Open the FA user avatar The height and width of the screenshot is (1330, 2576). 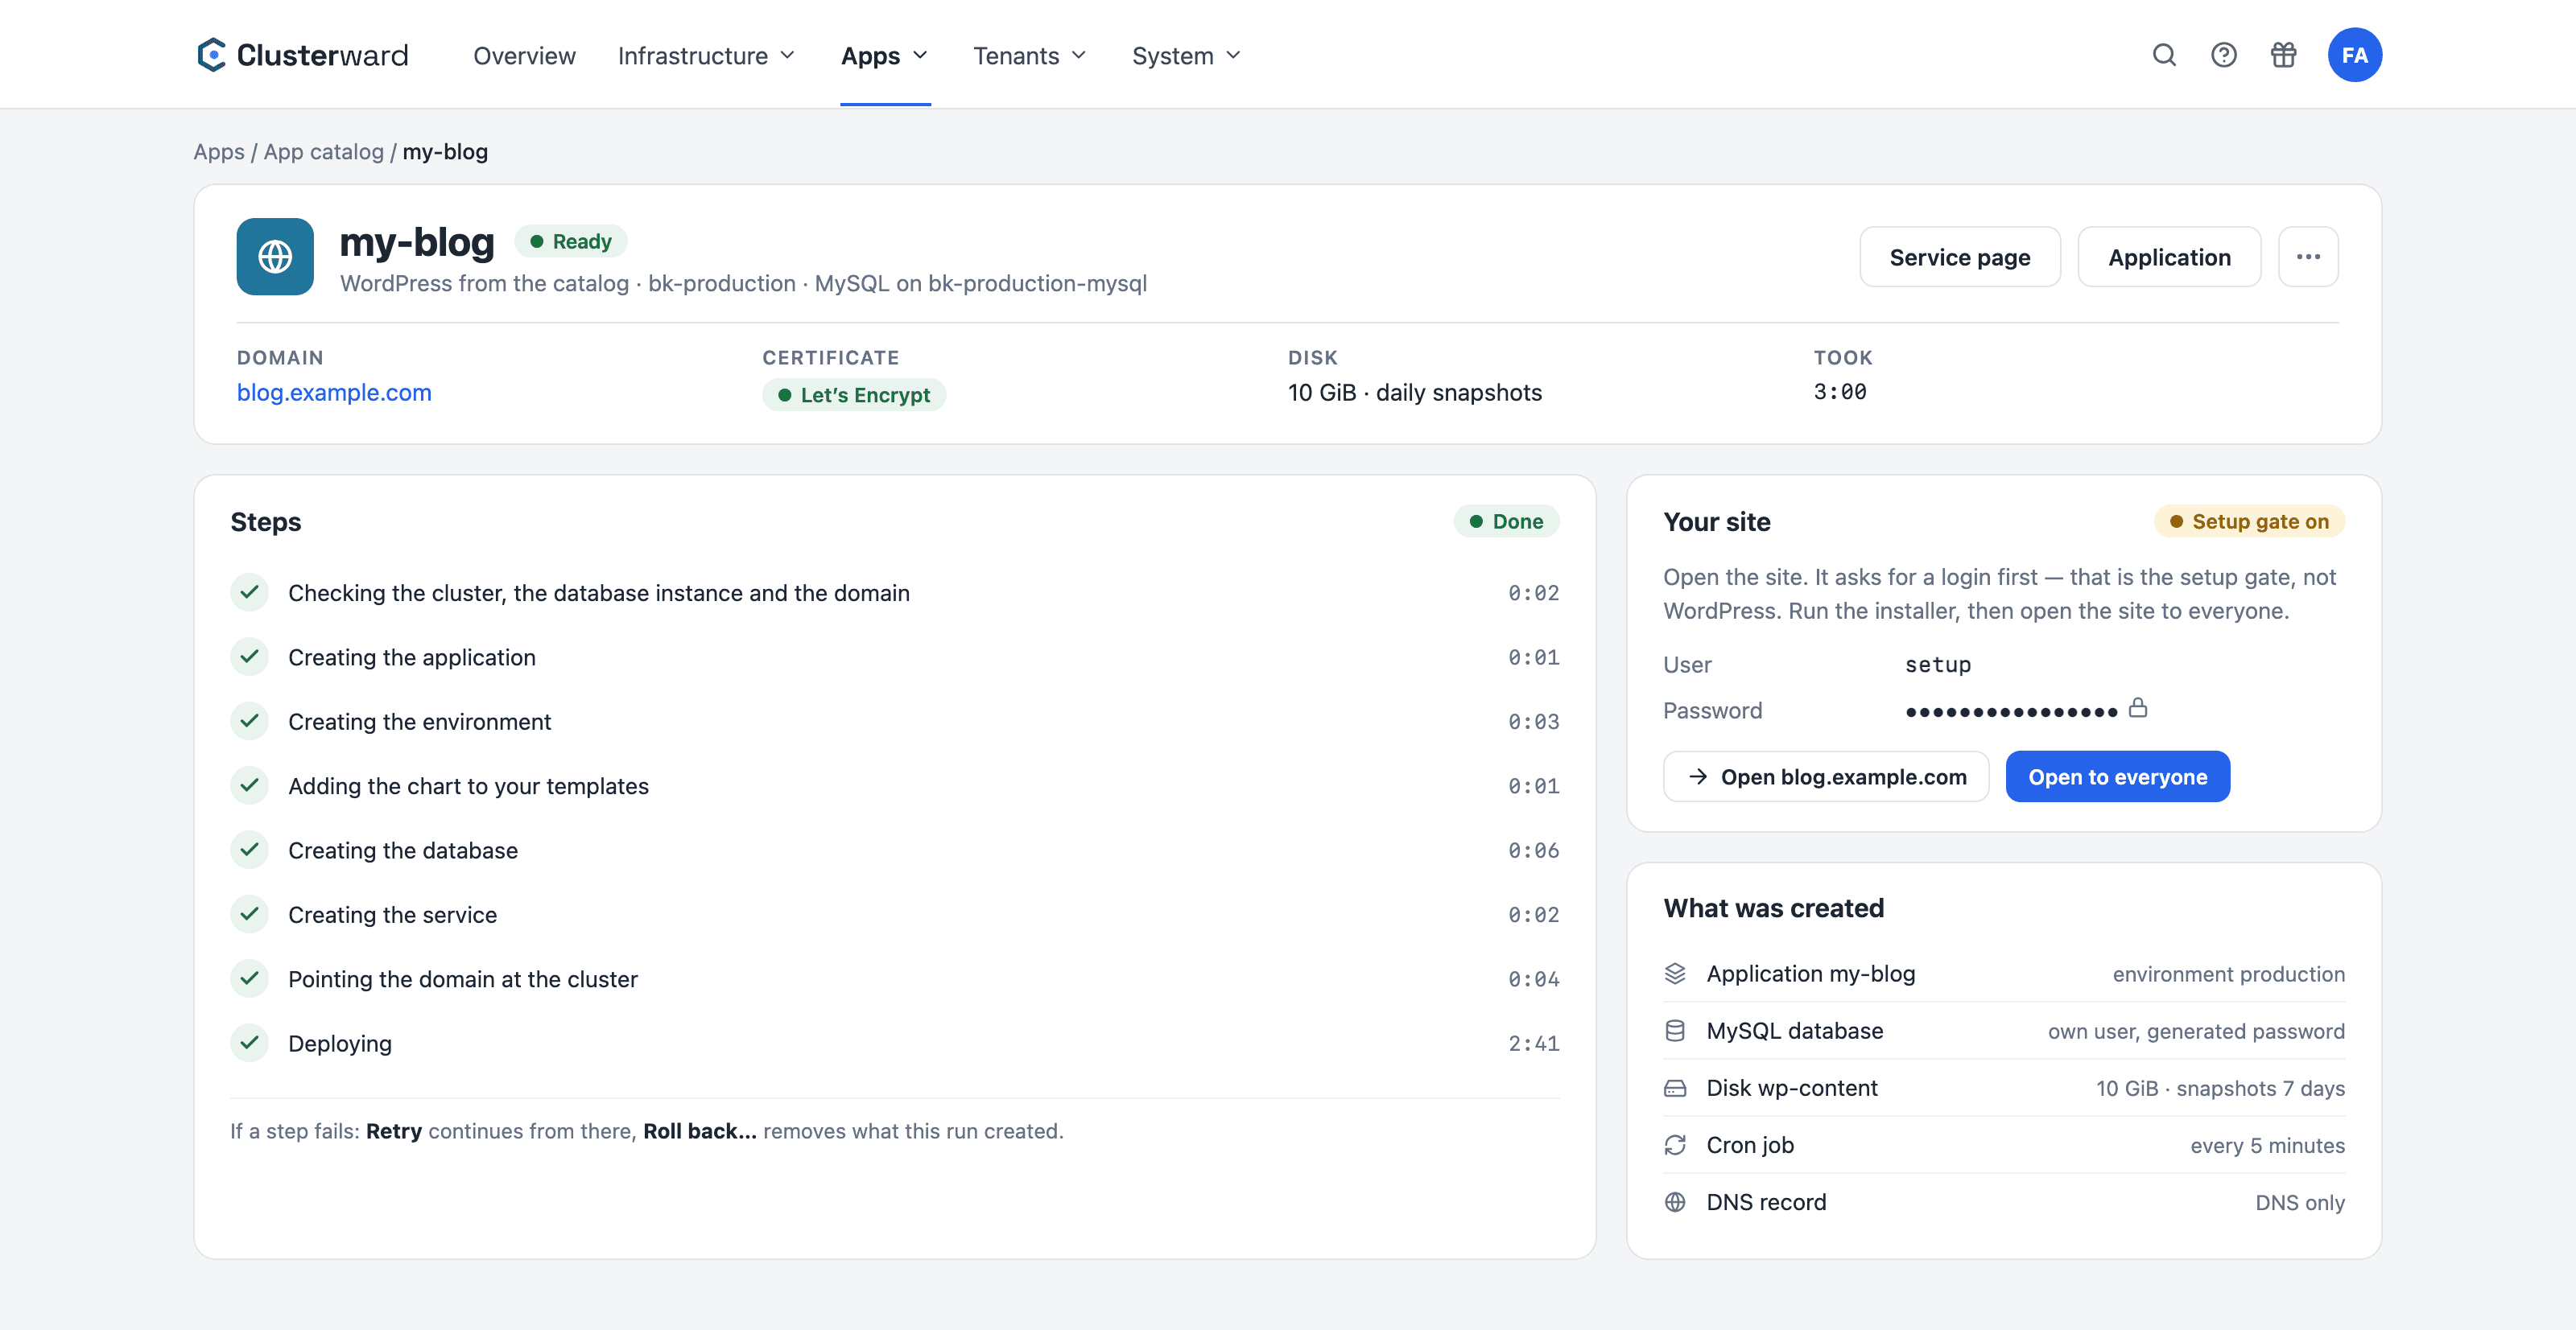pyautogui.click(x=2355, y=55)
